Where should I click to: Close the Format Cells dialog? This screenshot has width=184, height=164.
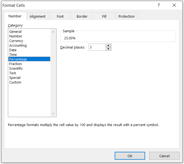pyautogui.click(x=174, y=5)
